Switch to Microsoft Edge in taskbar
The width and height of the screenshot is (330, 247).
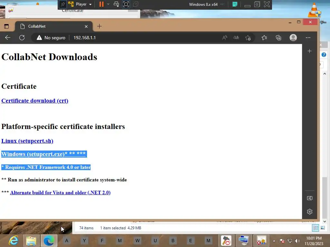[49, 241]
